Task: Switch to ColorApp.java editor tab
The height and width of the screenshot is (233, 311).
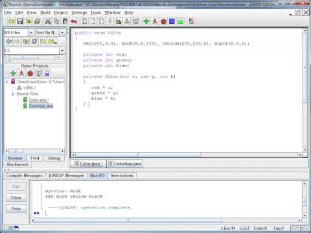Action: tap(125, 164)
